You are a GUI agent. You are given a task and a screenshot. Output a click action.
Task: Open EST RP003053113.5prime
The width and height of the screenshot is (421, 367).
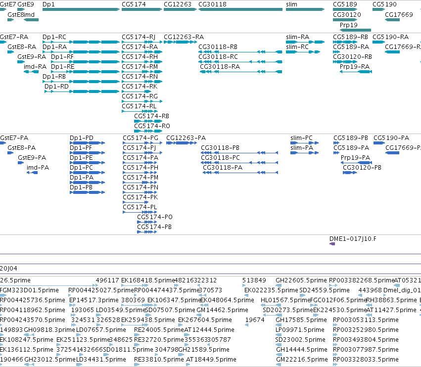(x=335, y=325)
